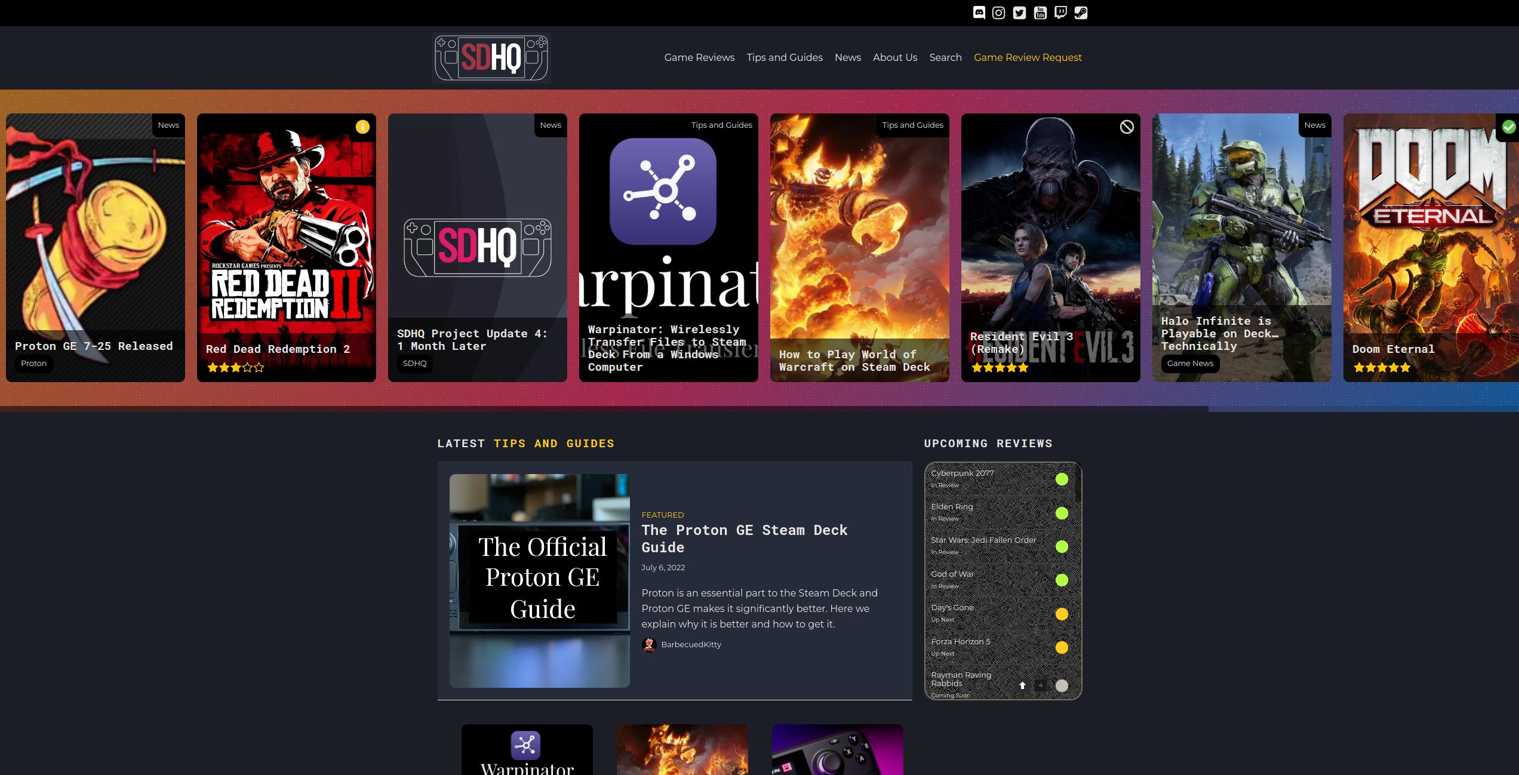Open the Discord link in the top bar
Screen dimensions: 1519x775
tap(979, 13)
